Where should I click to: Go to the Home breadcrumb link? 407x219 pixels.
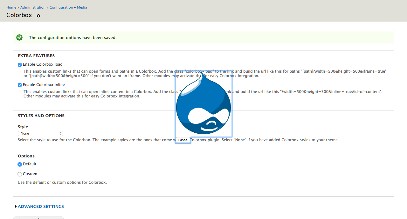point(11,7)
